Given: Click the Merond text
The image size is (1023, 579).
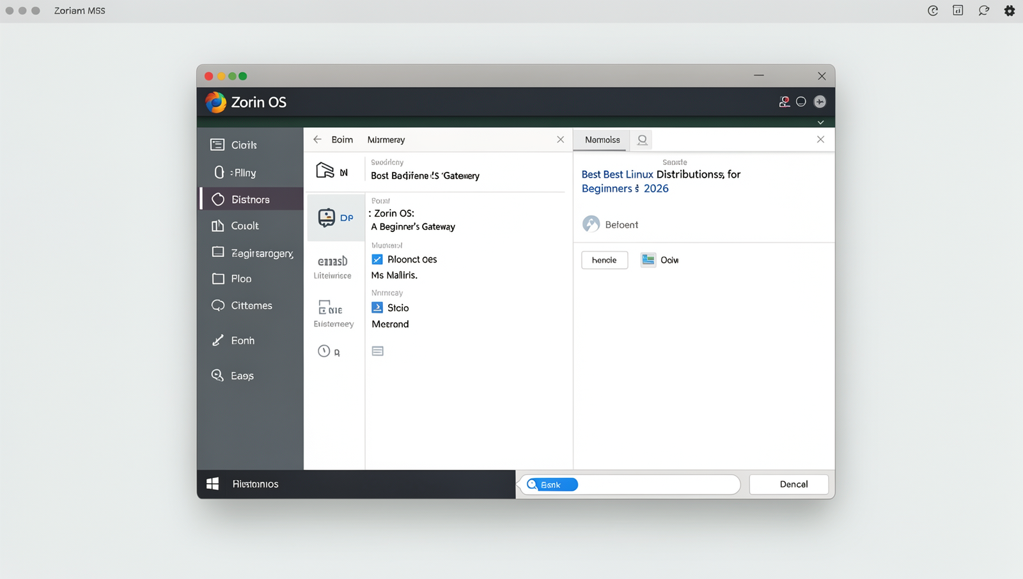Looking at the screenshot, I should coord(390,324).
